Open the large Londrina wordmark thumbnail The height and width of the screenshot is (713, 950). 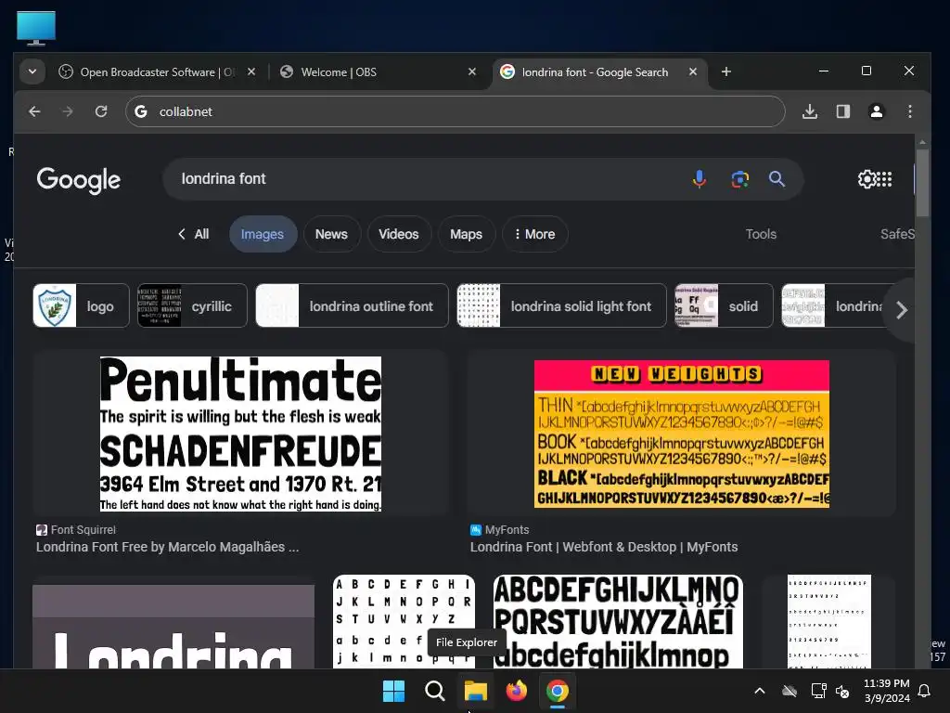(173, 627)
